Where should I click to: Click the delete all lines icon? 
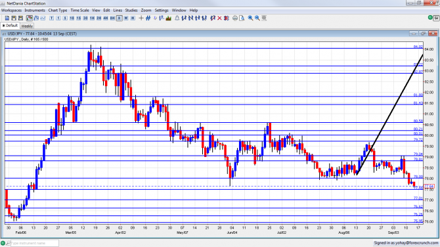pos(227,18)
